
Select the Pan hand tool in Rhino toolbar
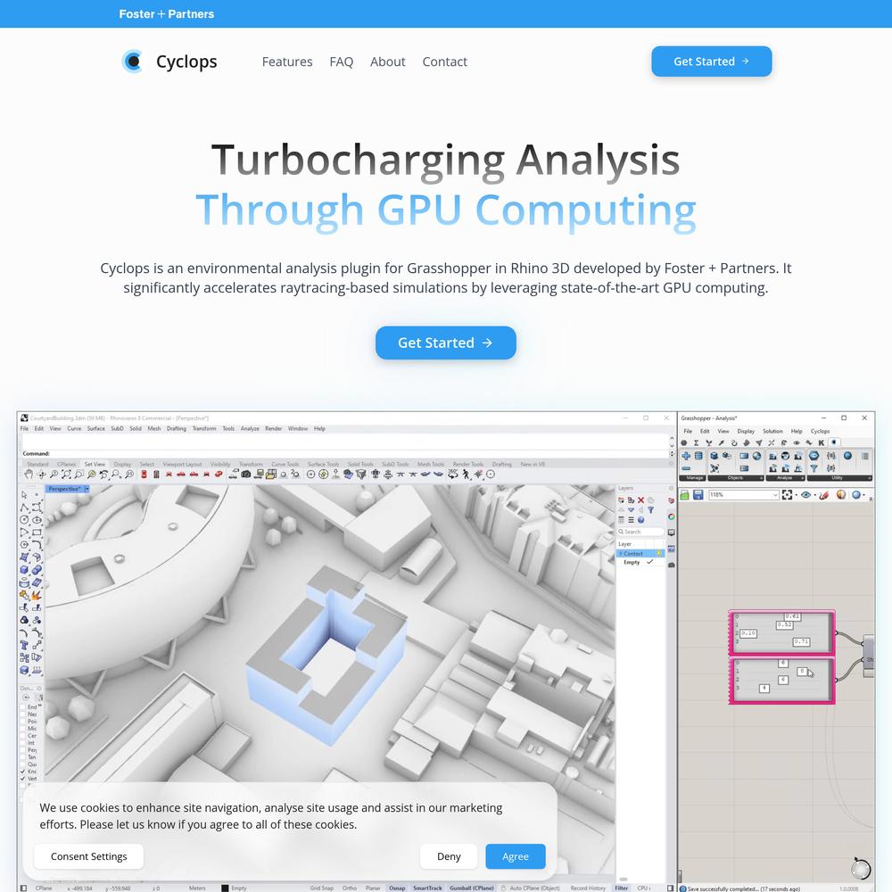click(29, 475)
